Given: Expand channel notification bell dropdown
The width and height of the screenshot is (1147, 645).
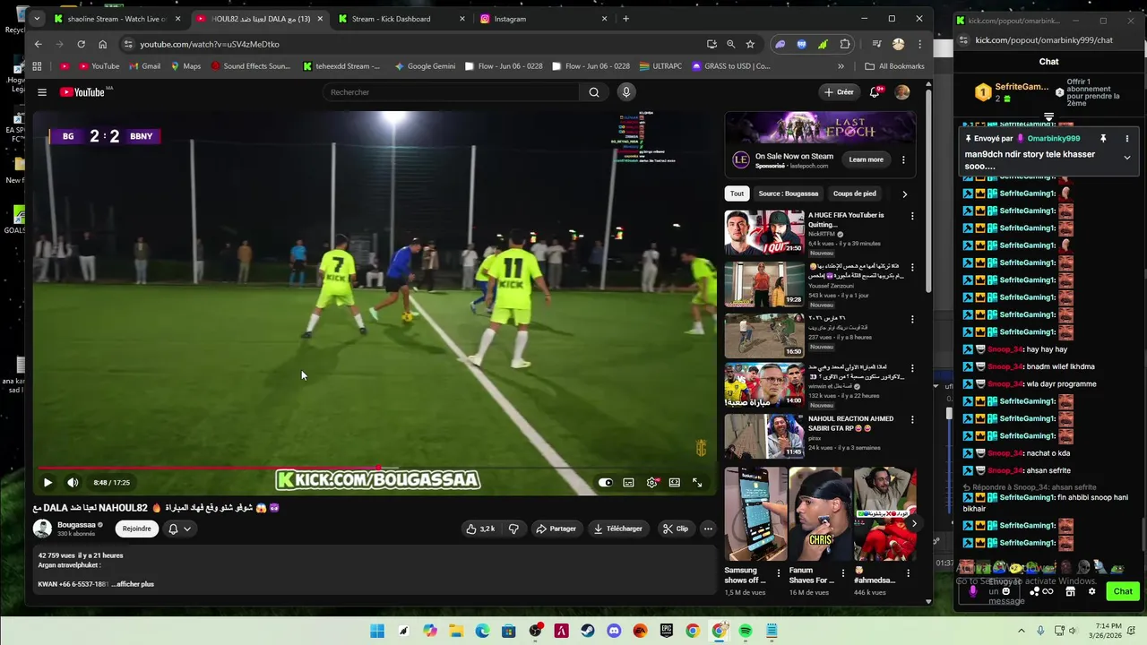Looking at the screenshot, I should click(x=179, y=529).
